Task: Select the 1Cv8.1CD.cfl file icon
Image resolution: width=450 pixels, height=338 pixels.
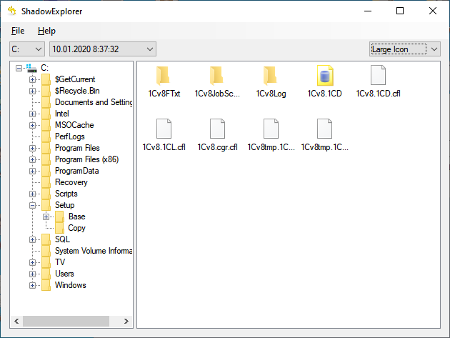Action: pyautogui.click(x=378, y=75)
